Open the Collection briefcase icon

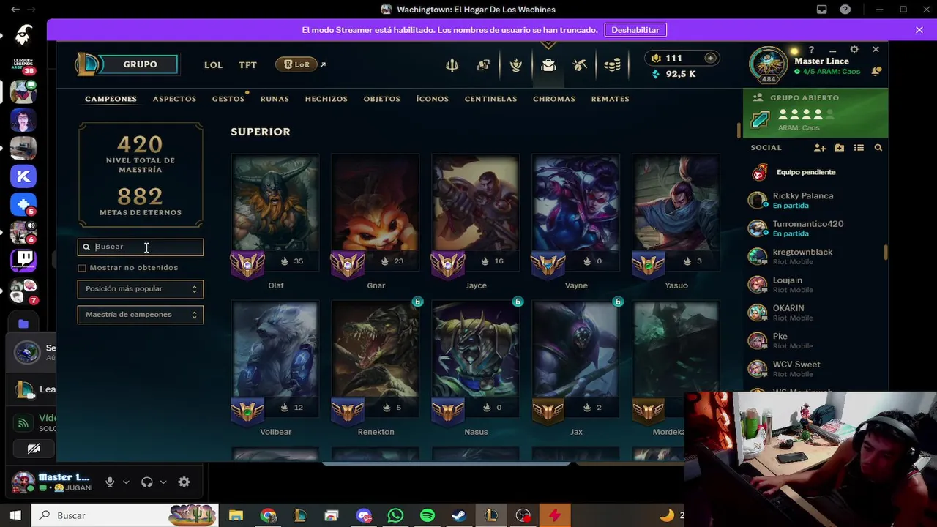pos(548,65)
